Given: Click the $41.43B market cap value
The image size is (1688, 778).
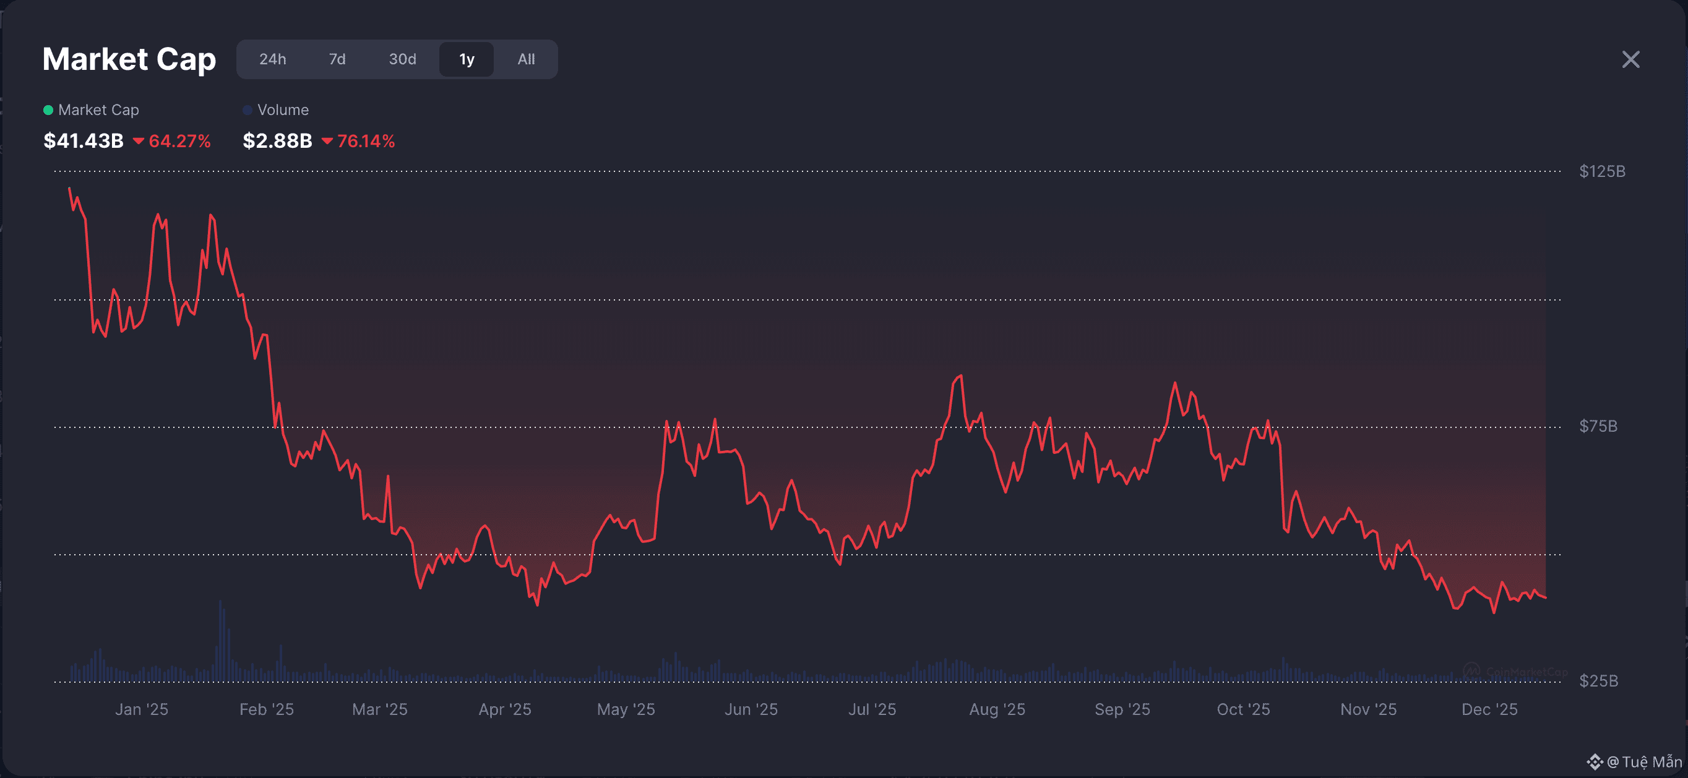Looking at the screenshot, I should tap(83, 141).
